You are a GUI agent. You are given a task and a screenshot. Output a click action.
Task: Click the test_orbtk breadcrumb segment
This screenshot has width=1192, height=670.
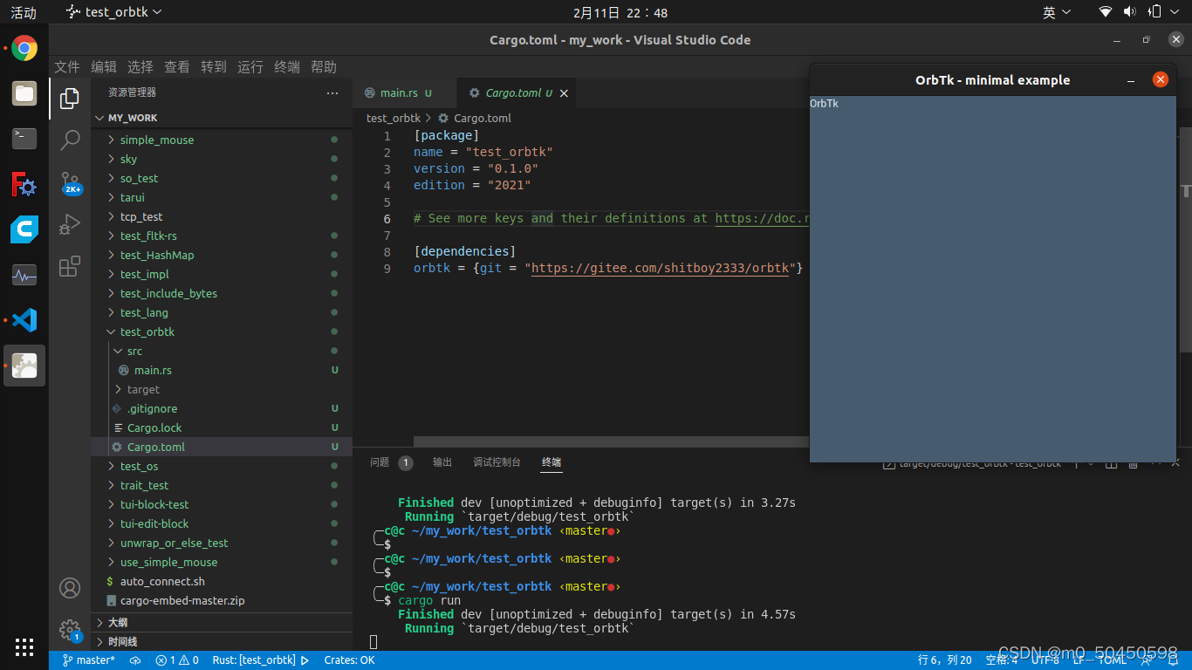tap(394, 119)
